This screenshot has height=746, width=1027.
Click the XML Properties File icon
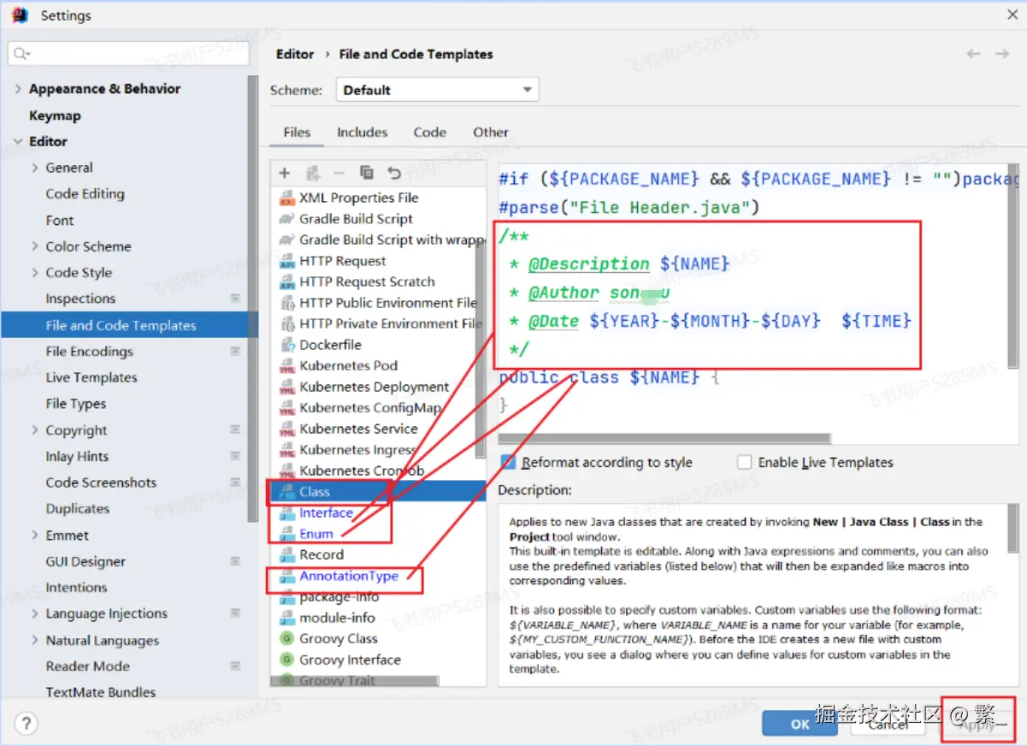point(287,198)
